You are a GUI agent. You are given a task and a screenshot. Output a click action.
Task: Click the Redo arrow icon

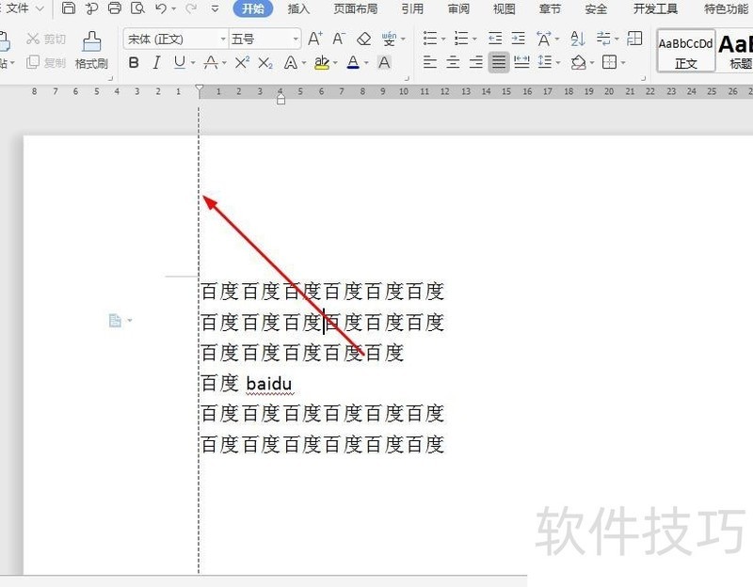tap(191, 8)
